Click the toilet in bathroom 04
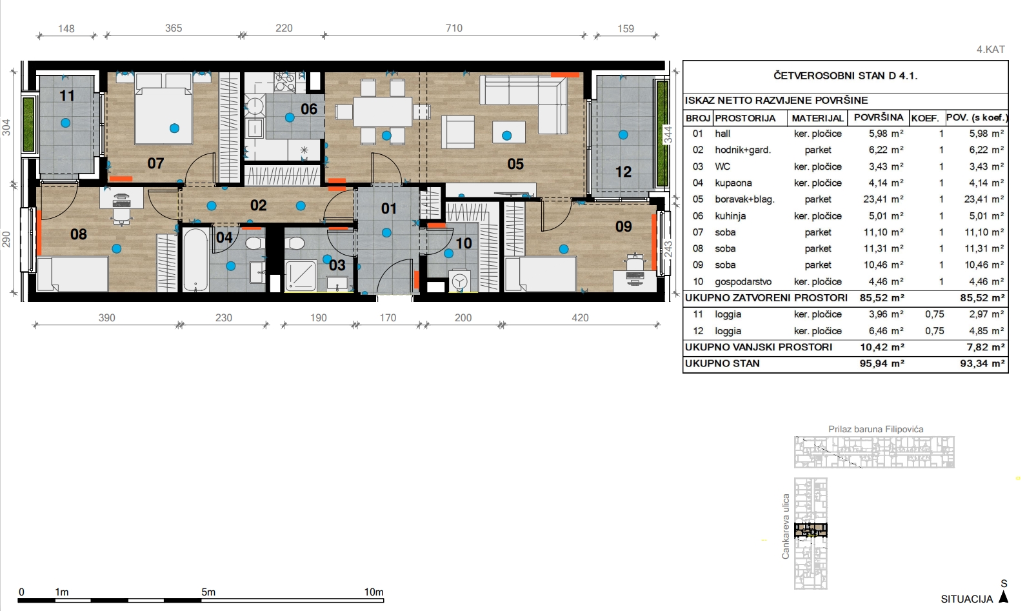This screenshot has width=1036, height=611. [253, 243]
